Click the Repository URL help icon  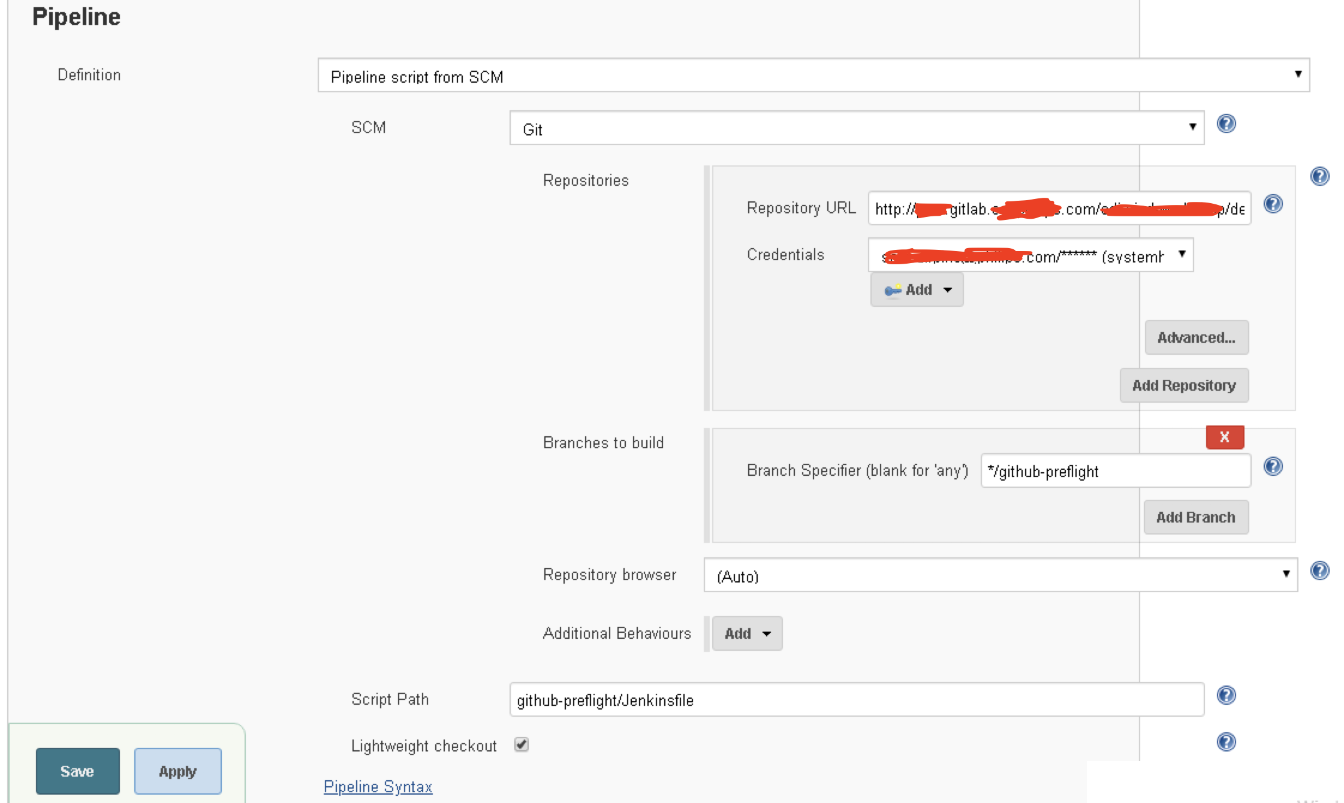pyautogui.click(x=1273, y=204)
